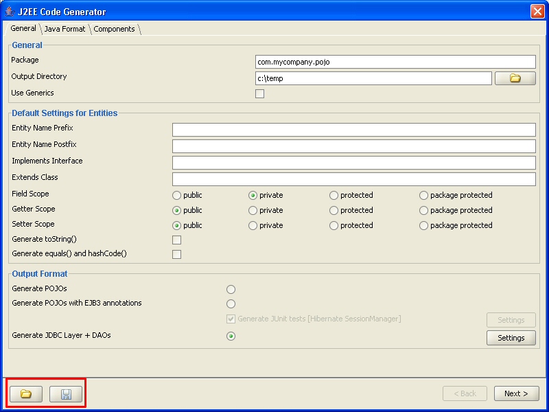
Task: Open the Components tab
Action: 114,29
